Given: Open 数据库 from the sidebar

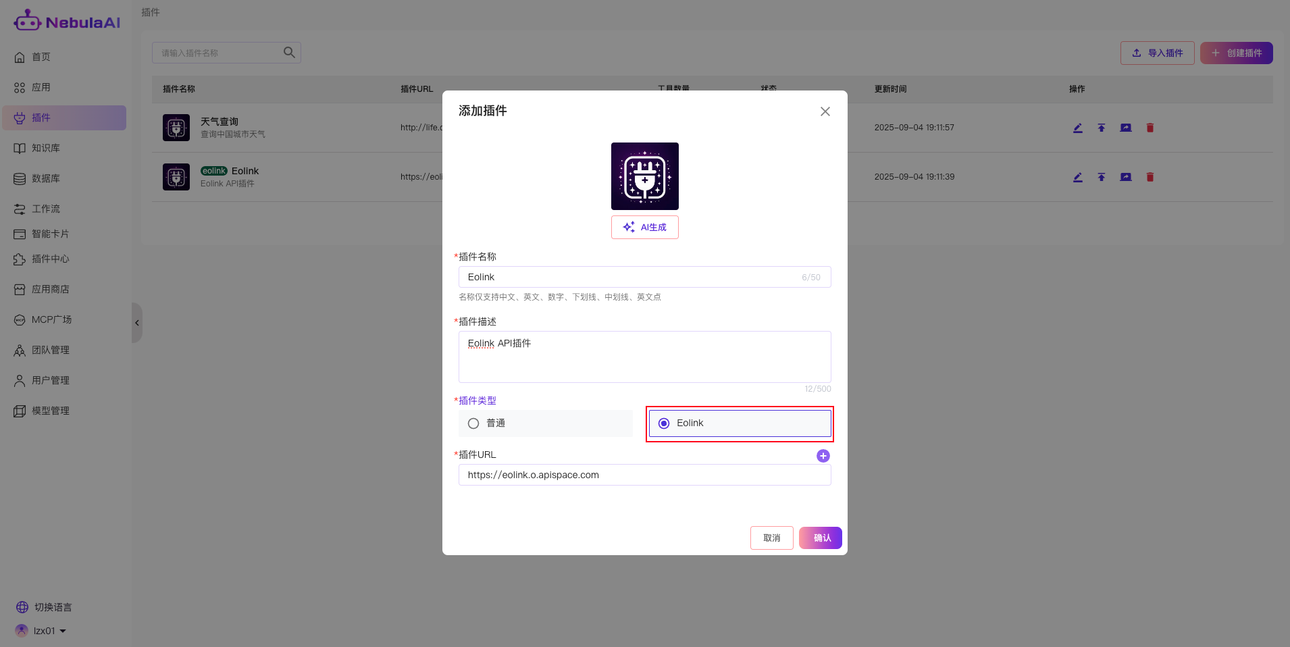Looking at the screenshot, I should point(64,178).
